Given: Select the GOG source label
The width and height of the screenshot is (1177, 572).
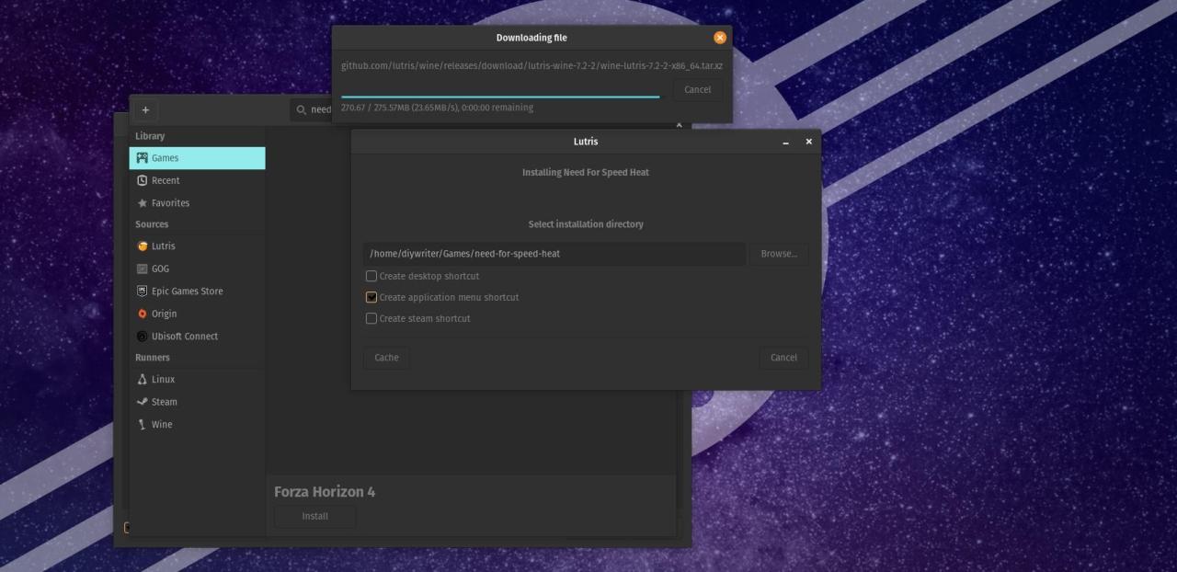Looking at the screenshot, I should tap(160, 269).
